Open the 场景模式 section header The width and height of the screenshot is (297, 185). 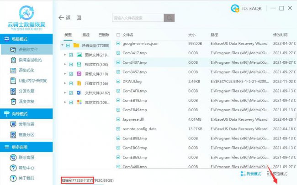point(27,39)
